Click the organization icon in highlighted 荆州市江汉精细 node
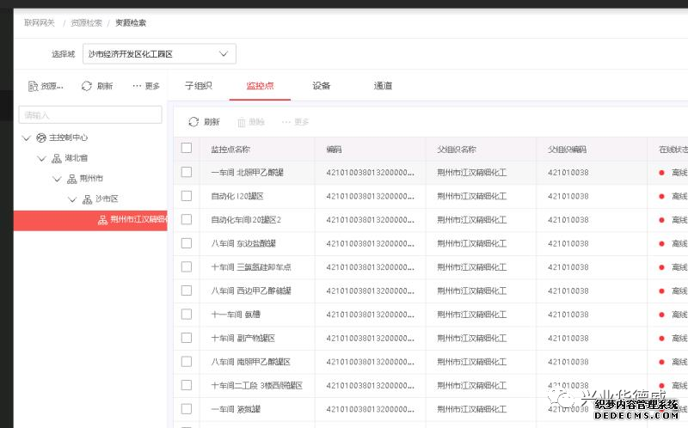688x428 pixels. coord(102,220)
